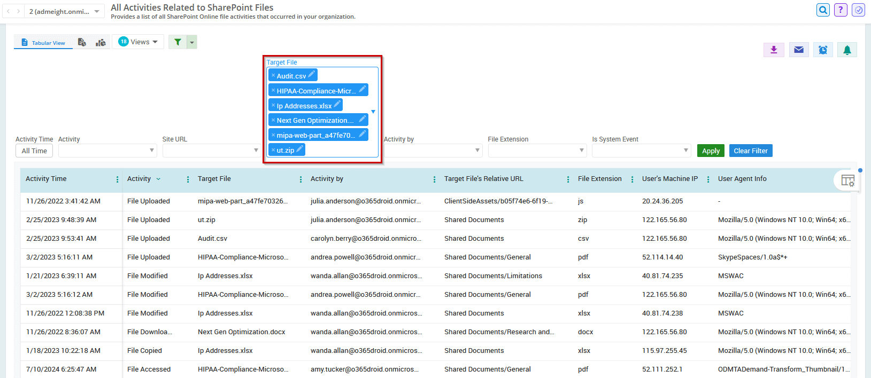Screen dimensions: 871x378
Task: Open the search icon in top bar
Action: click(823, 10)
